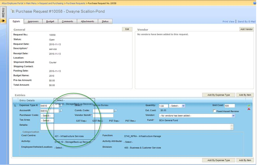
Task: Click top Add By Item button
Action: pyautogui.click(x=245, y=95)
